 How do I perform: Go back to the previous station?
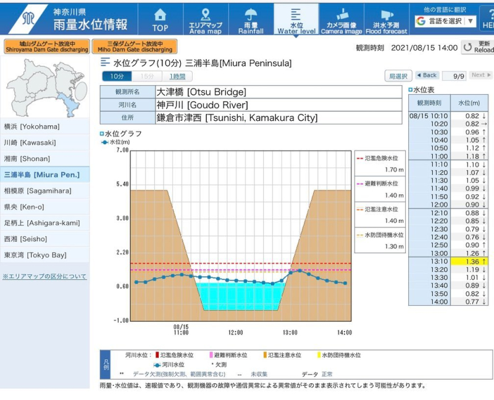click(427, 75)
